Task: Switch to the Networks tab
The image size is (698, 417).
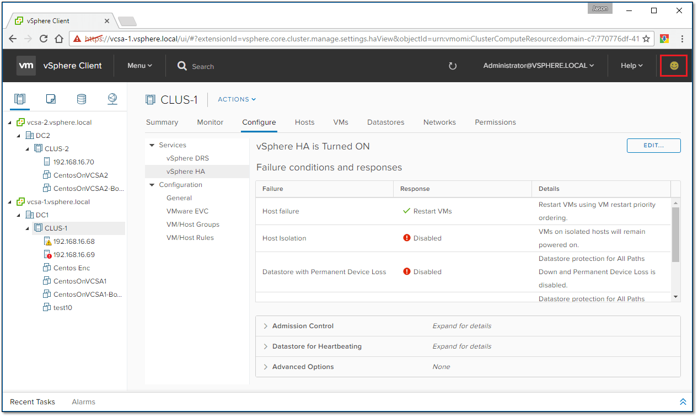Action: [x=439, y=122]
